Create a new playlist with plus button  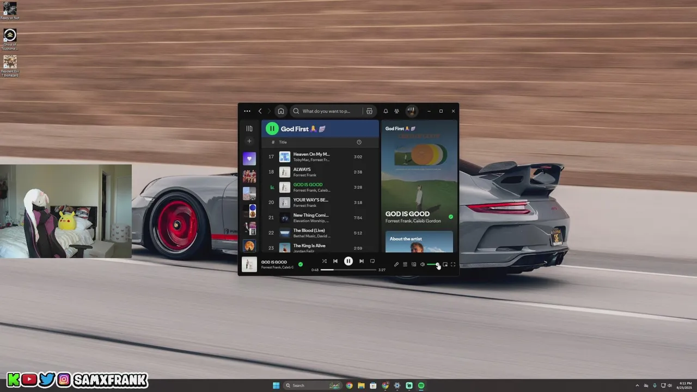(249, 141)
